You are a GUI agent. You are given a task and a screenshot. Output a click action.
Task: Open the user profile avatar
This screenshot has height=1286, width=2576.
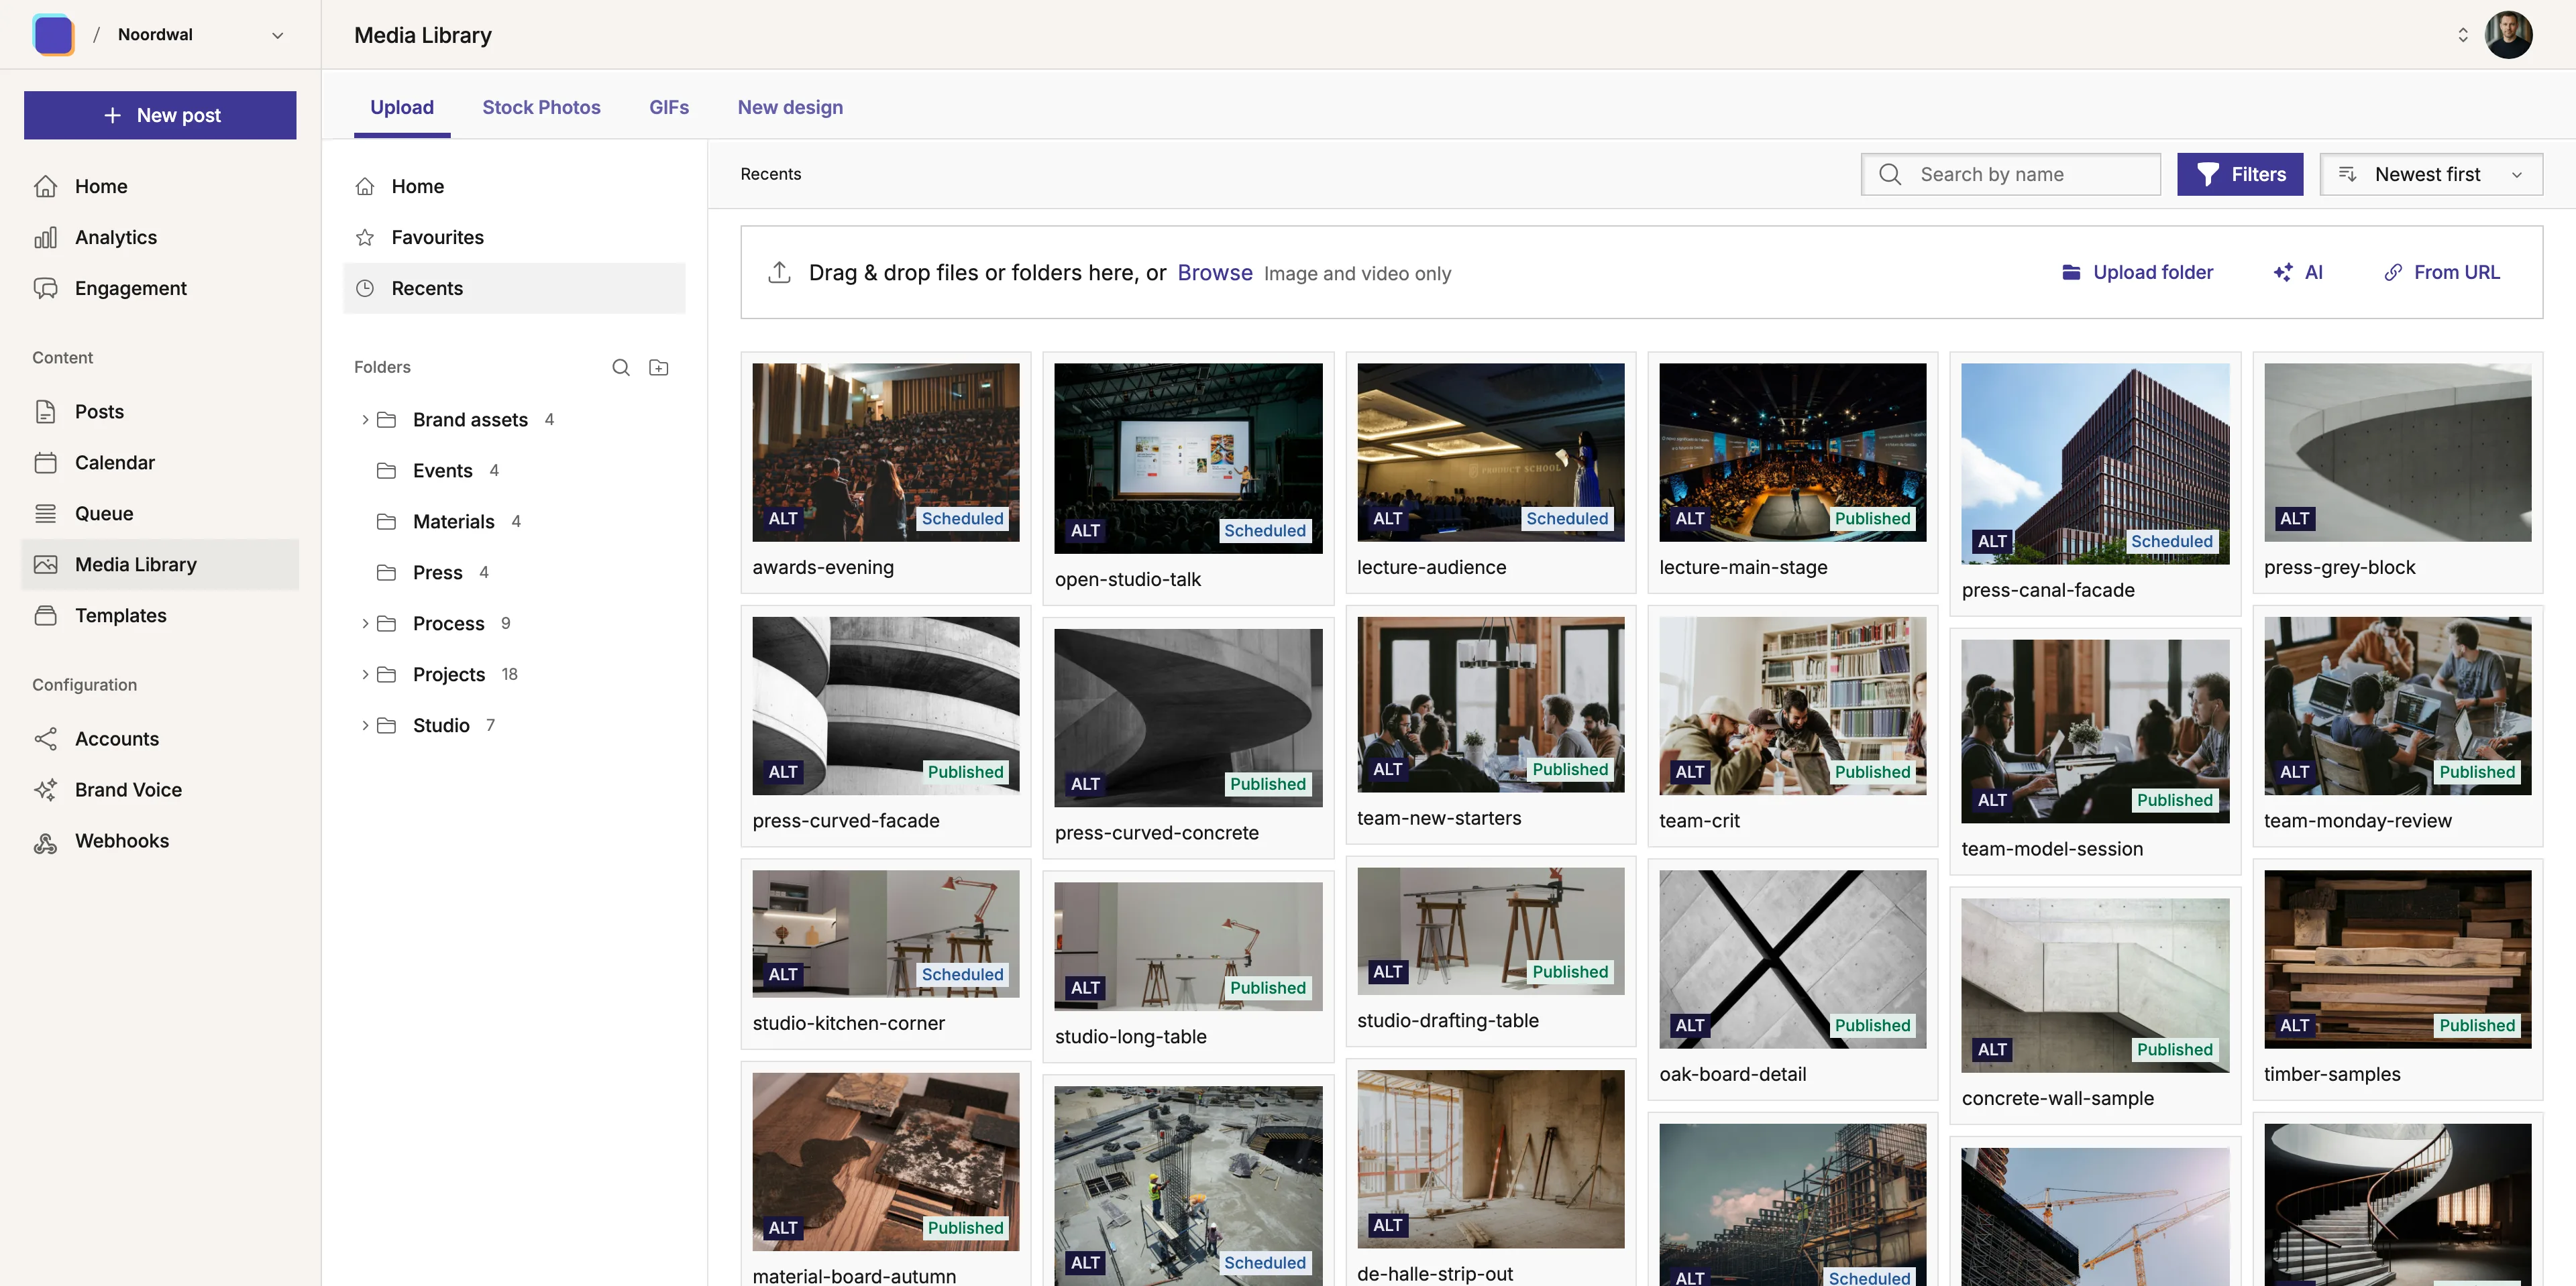(x=2508, y=34)
